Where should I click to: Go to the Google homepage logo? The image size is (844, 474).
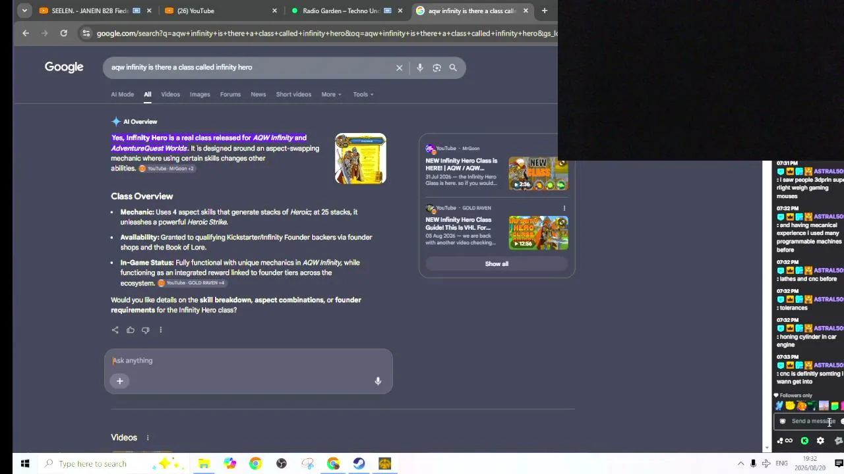[64, 67]
